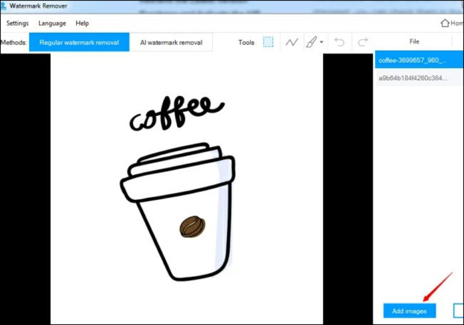Switch to Regular watermark removal method
464x325 pixels.
pyautogui.click(x=79, y=42)
